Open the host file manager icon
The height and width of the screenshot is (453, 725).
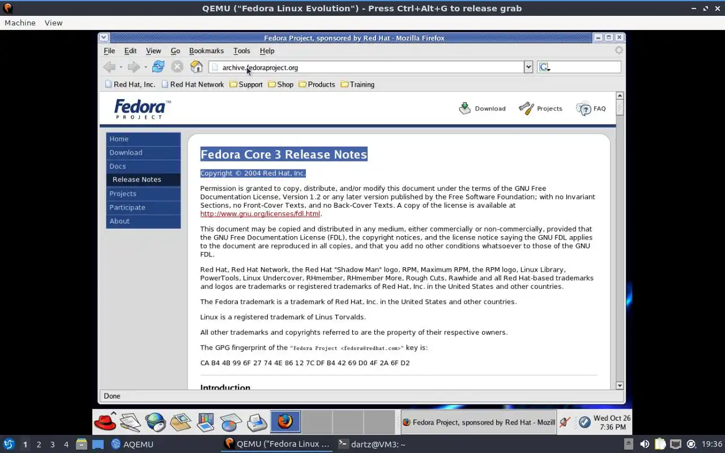pyautogui.click(x=81, y=444)
